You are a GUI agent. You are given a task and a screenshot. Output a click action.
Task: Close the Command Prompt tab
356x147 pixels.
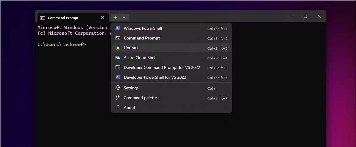point(103,18)
